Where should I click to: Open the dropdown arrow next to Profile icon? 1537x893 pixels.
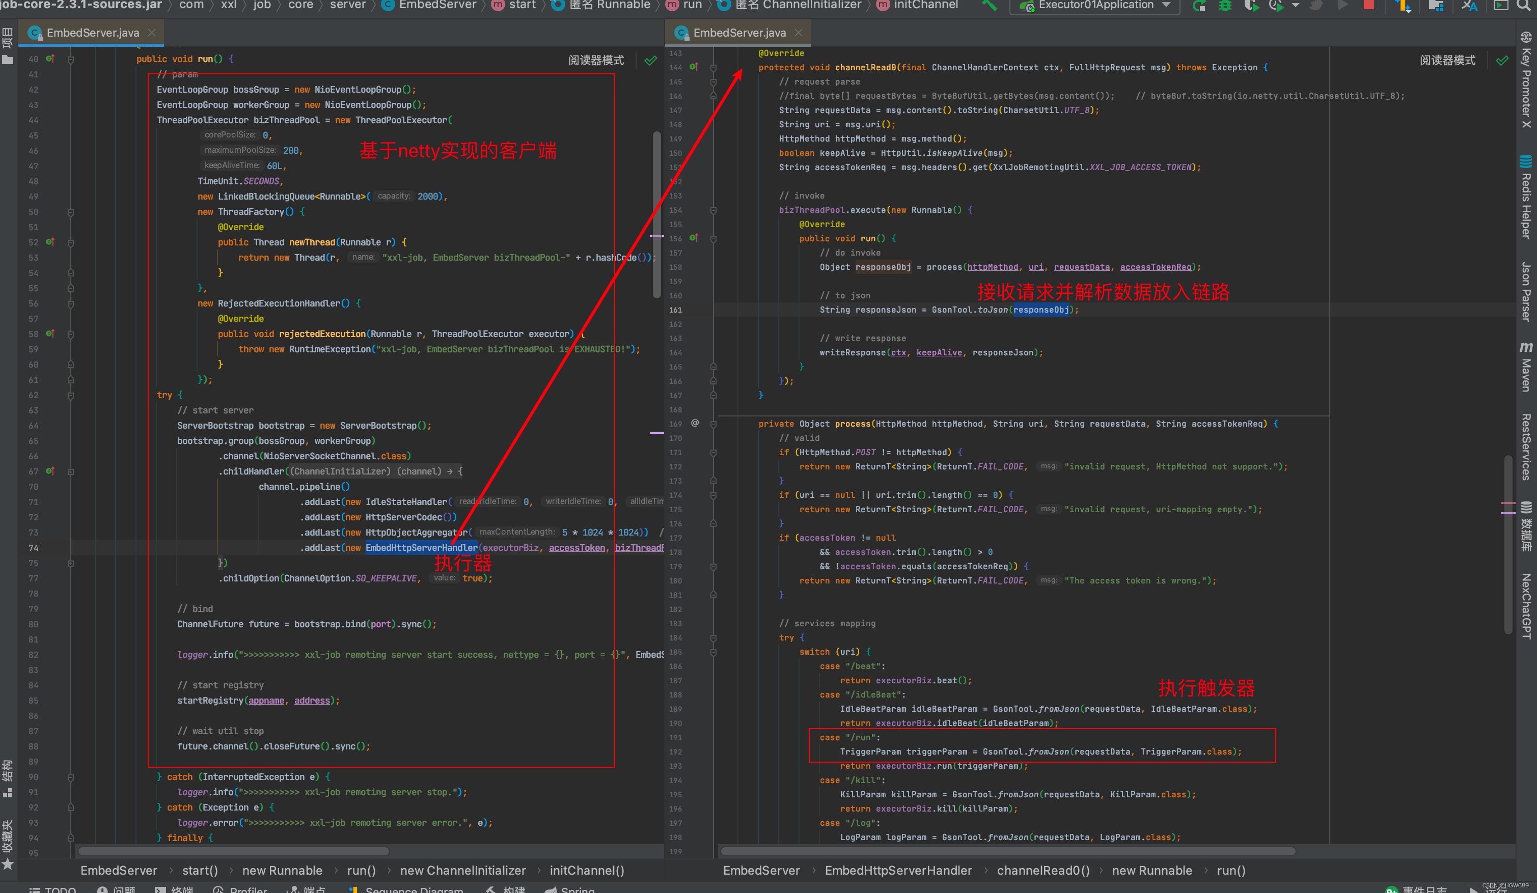[1296, 6]
